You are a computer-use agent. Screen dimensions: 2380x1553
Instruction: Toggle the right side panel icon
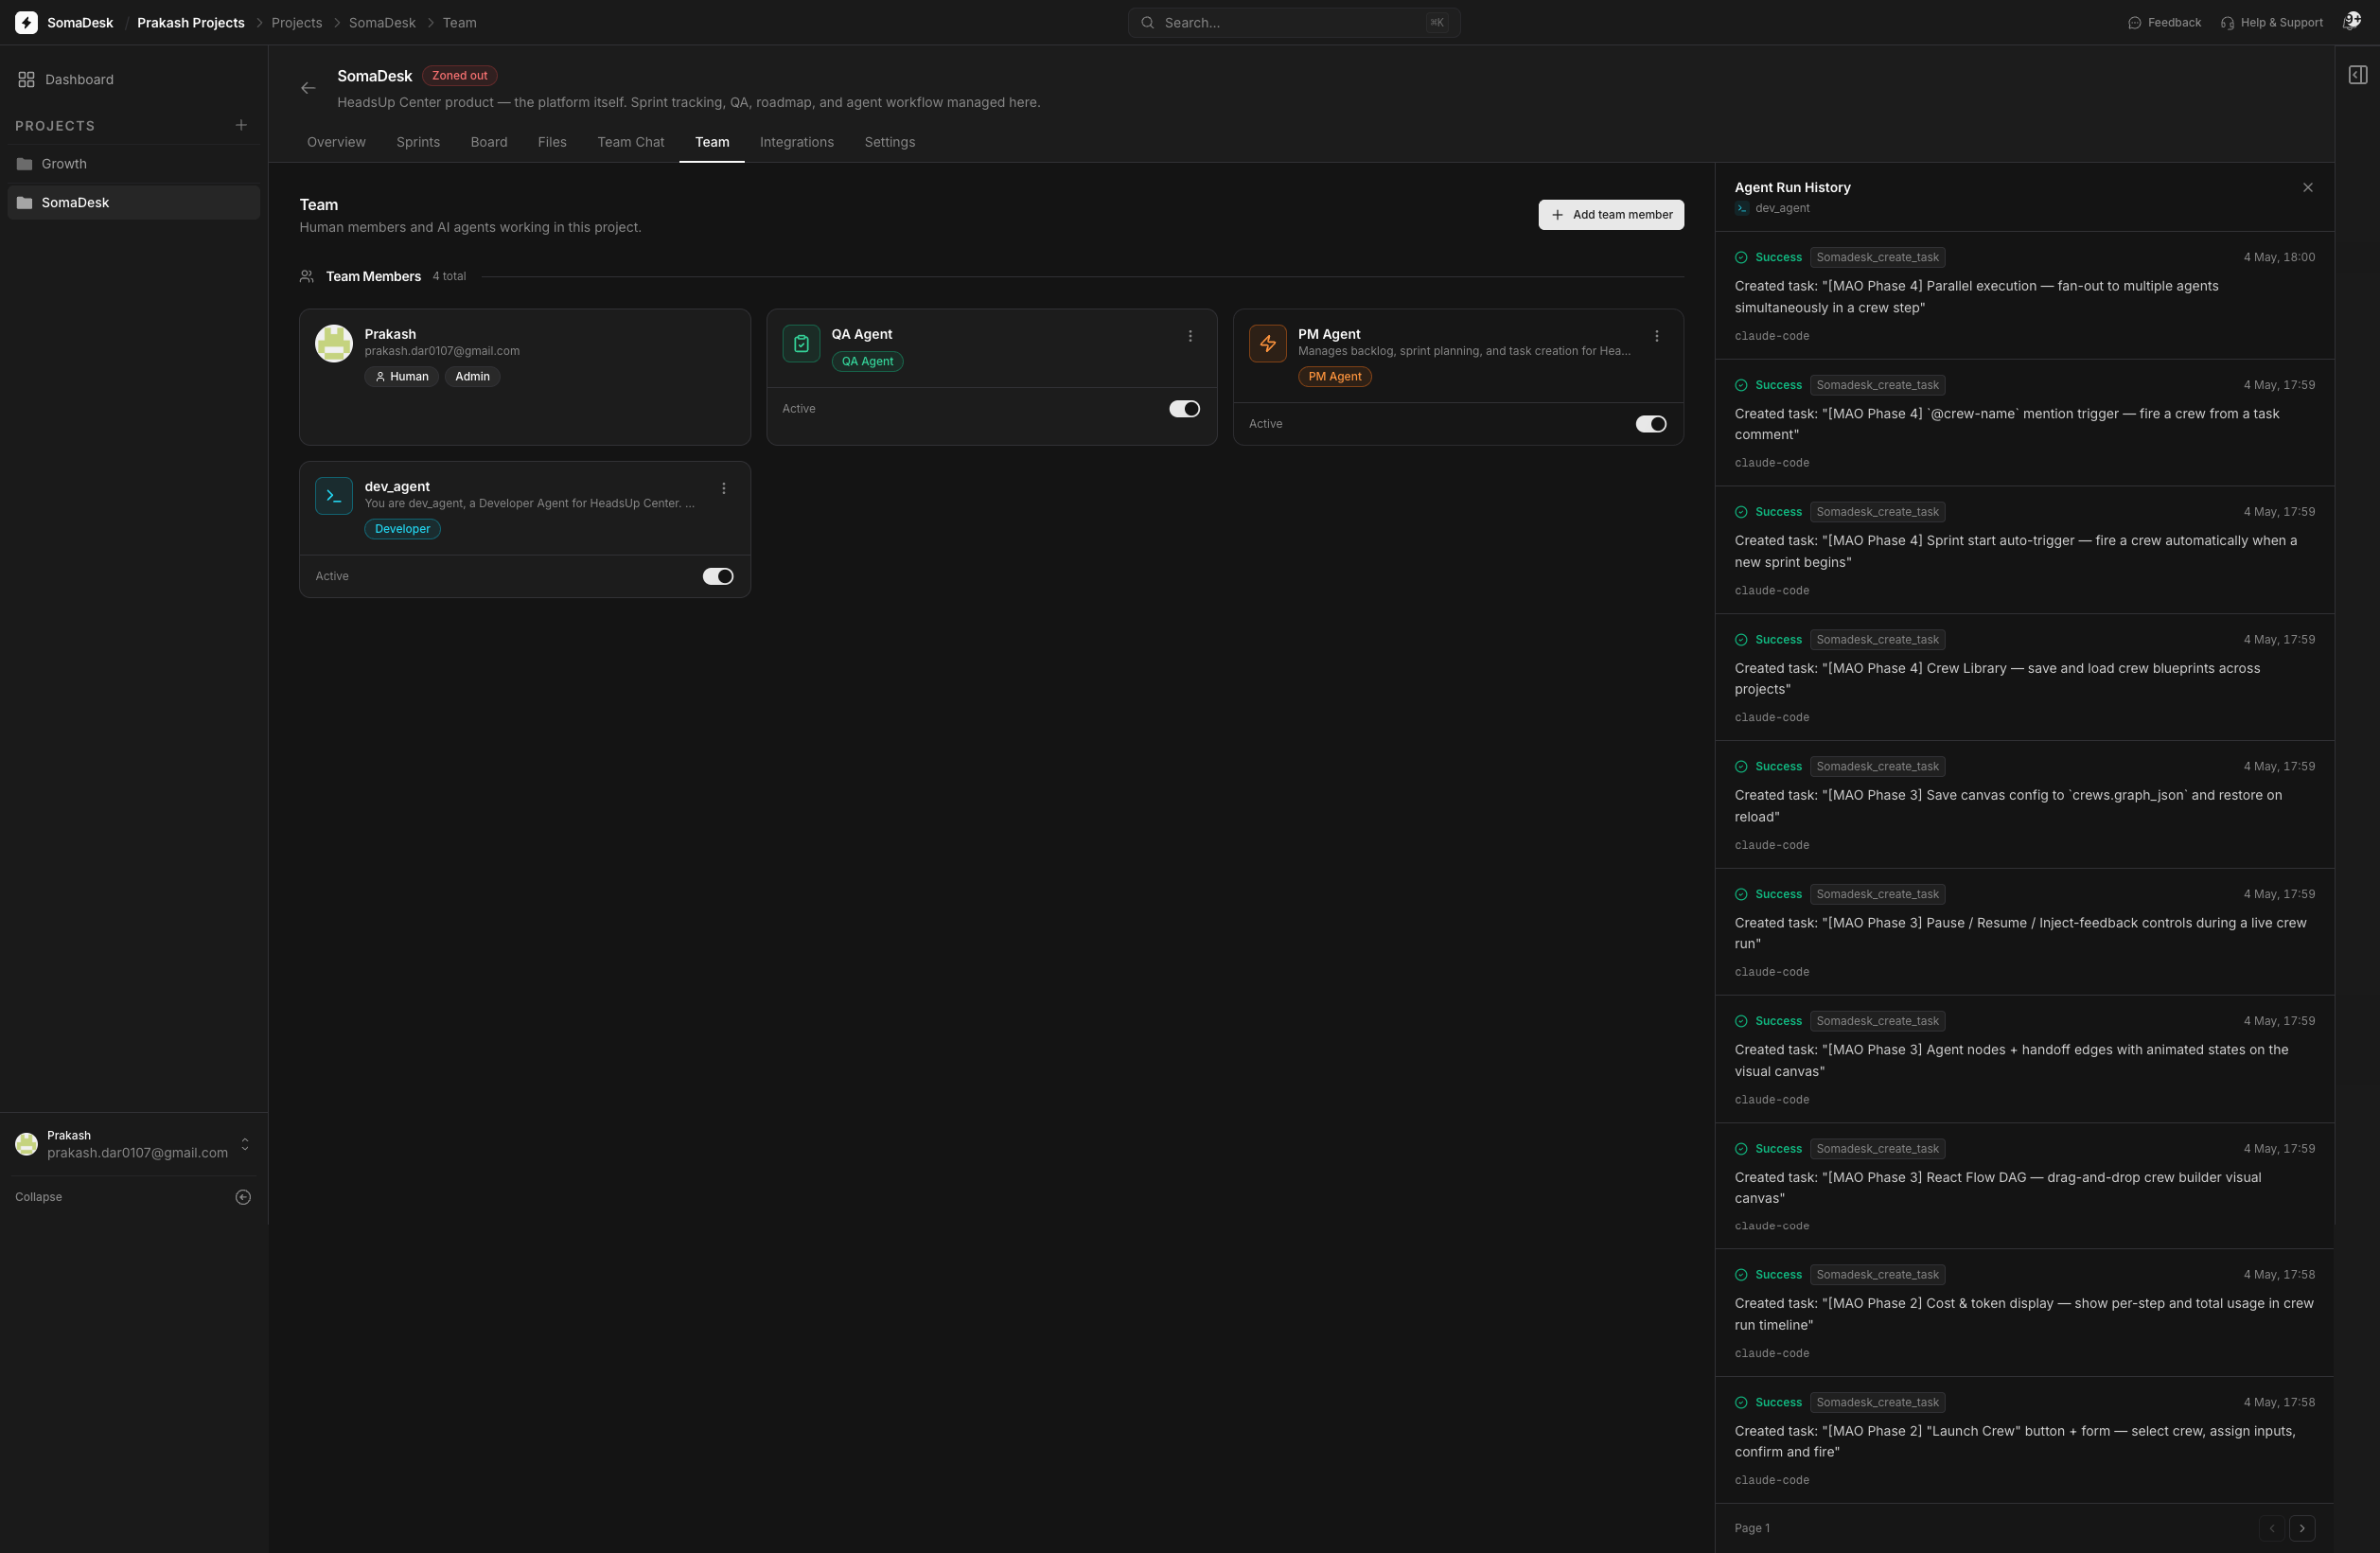[x=2358, y=75]
